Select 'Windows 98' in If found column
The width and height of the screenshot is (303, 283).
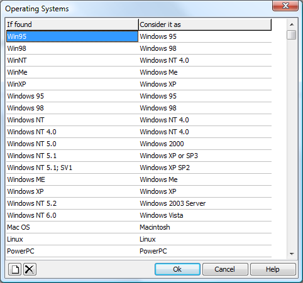72,108
